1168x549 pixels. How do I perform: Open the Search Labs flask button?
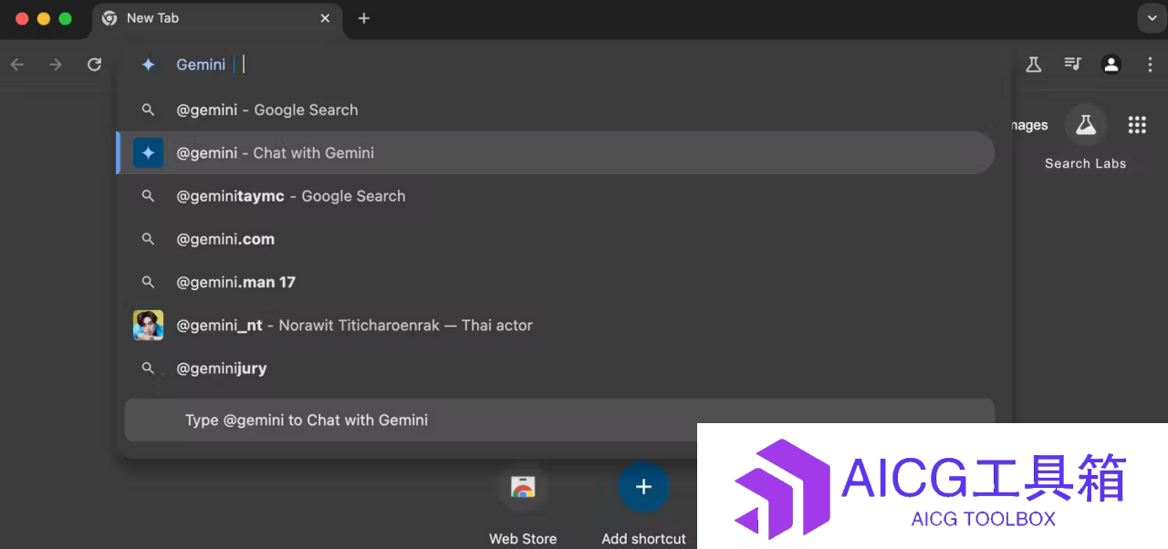point(1085,126)
